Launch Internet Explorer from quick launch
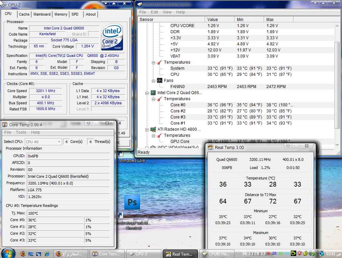Viewport: 342px width, 258px height. pos(47,254)
